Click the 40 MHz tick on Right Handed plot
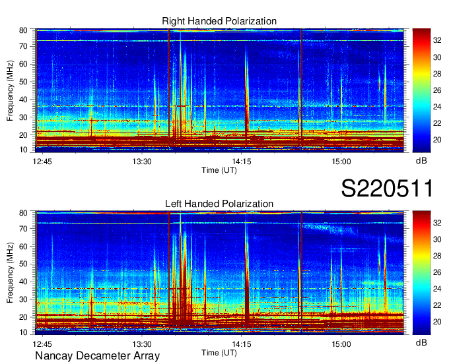The width and height of the screenshot is (449, 364). coord(24,100)
